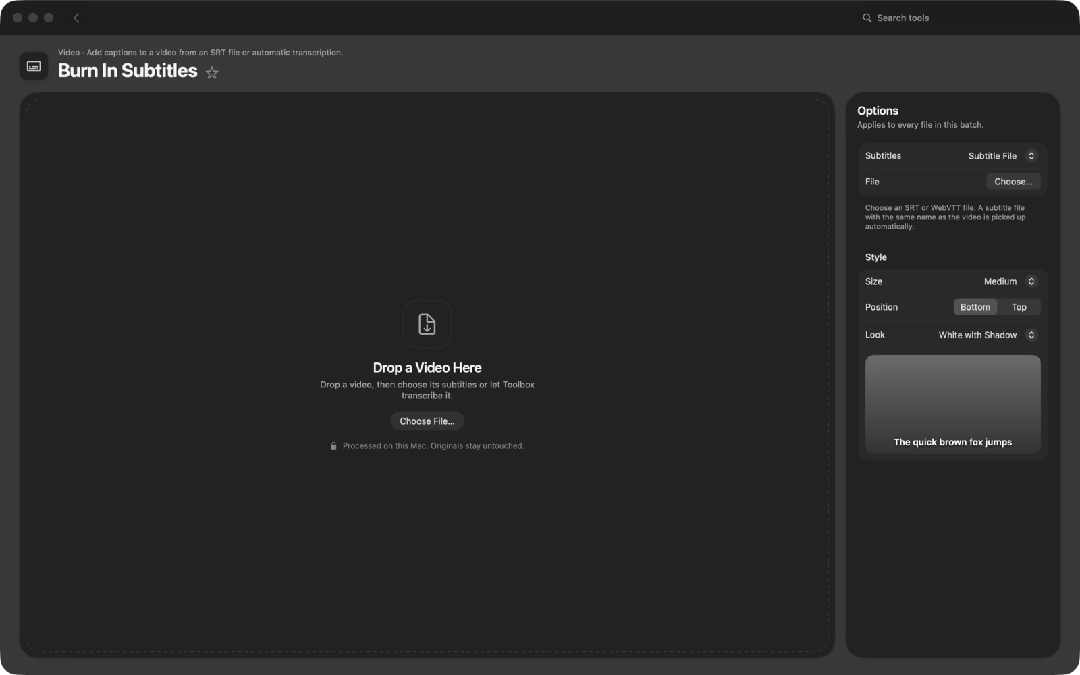The height and width of the screenshot is (675, 1080).
Task: Click the Subtitles row label
Action: [883, 156]
